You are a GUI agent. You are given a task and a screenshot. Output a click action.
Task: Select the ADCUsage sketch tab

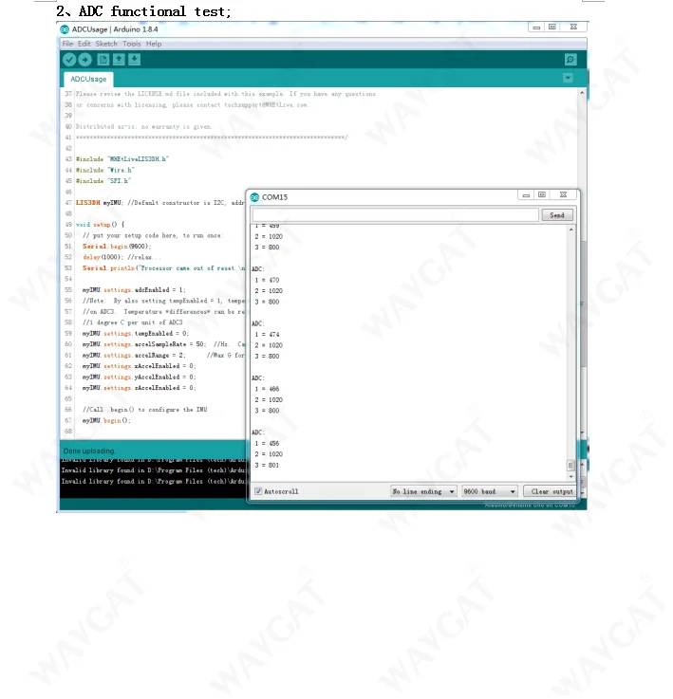point(88,79)
